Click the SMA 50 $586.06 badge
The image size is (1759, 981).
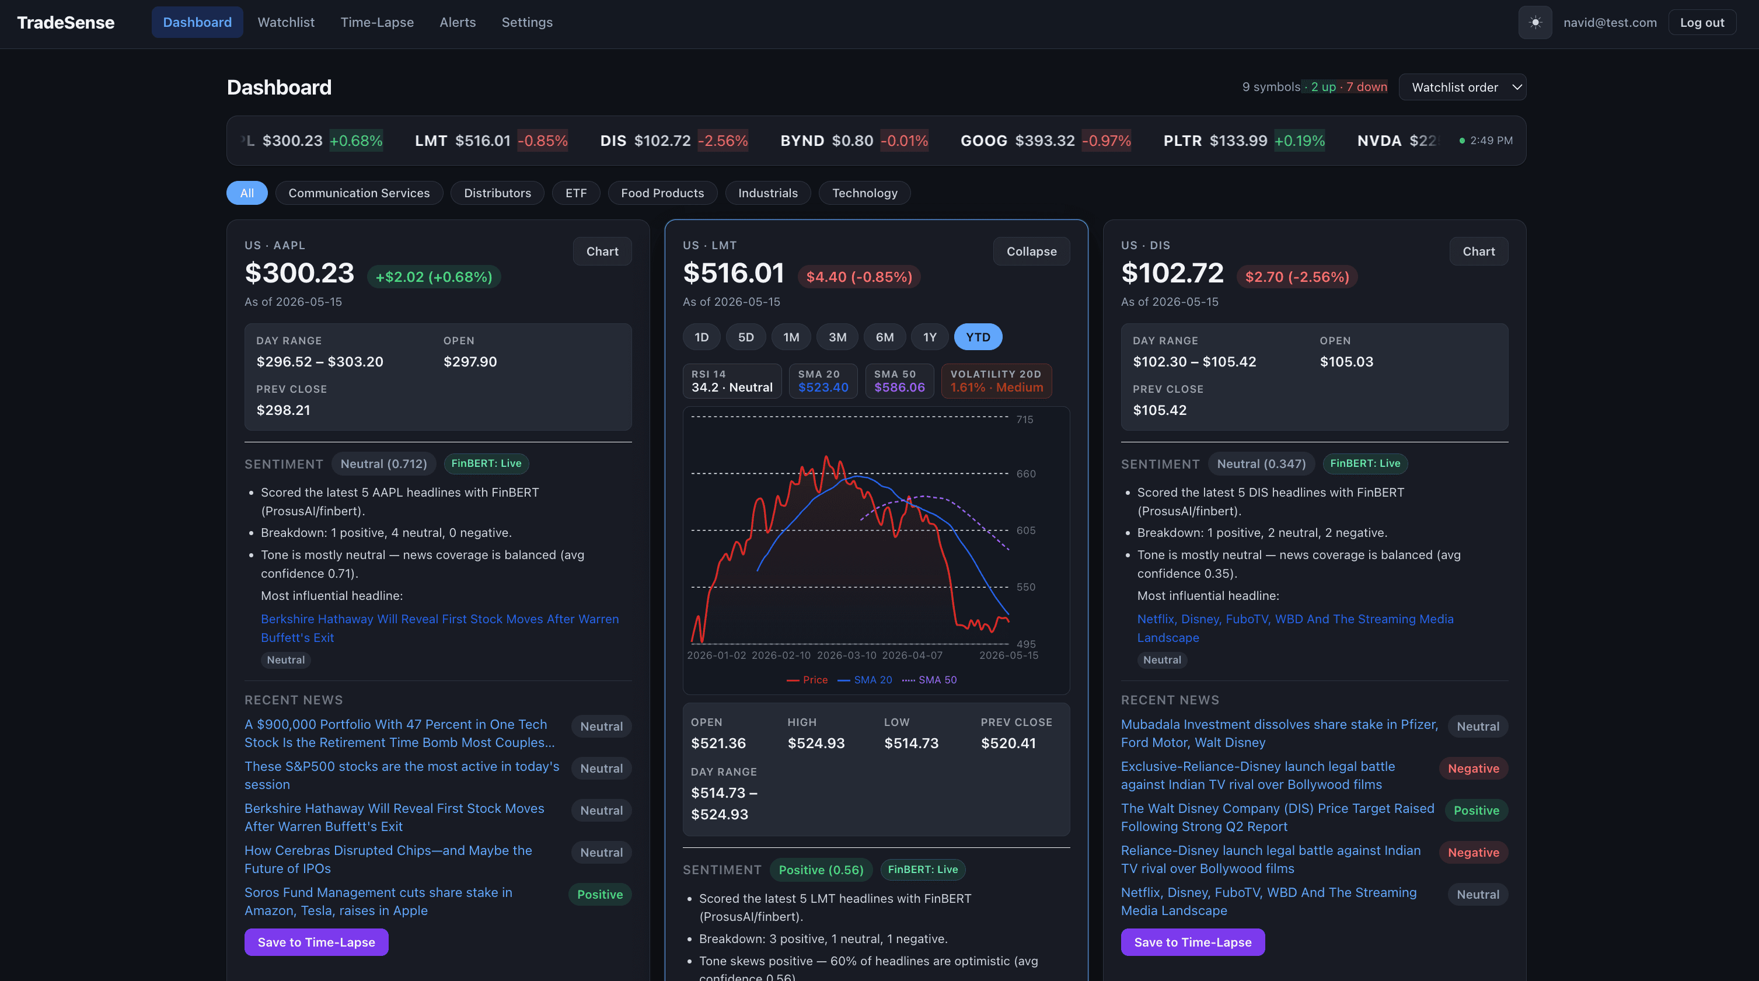(899, 381)
